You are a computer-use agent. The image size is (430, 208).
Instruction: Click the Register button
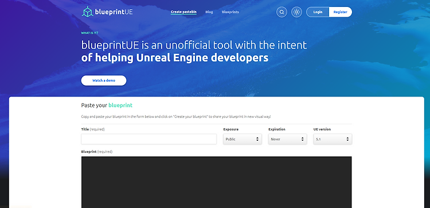point(341,12)
